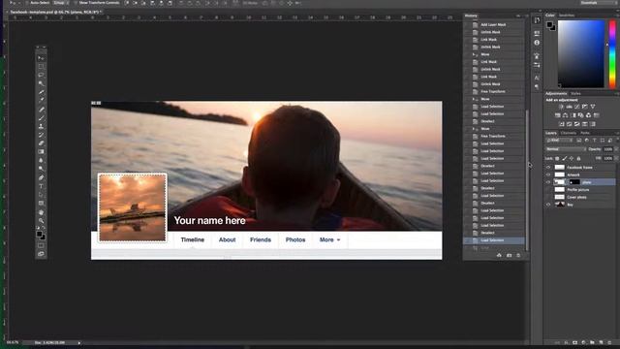Click the highlighted Load Selection history state

pos(494,240)
